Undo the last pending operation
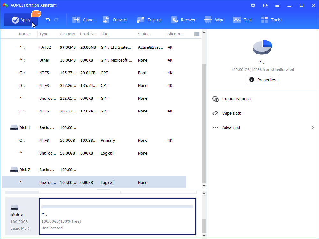Image resolution: width=319 pixels, height=239 pixels. pyautogui.click(x=48, y=20)
